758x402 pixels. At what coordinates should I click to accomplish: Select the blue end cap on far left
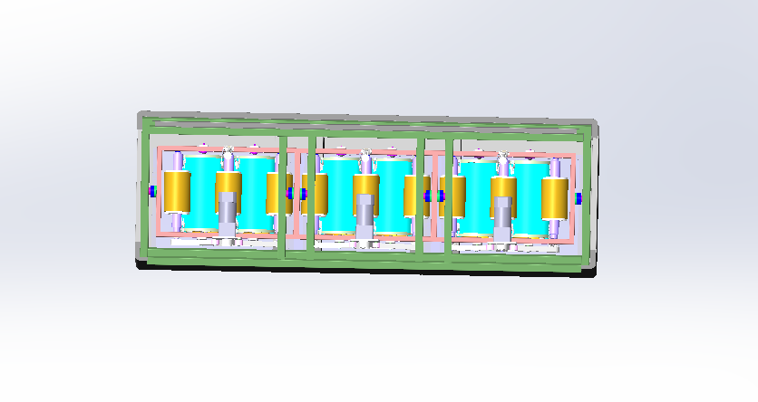click(x=152, y=192)
